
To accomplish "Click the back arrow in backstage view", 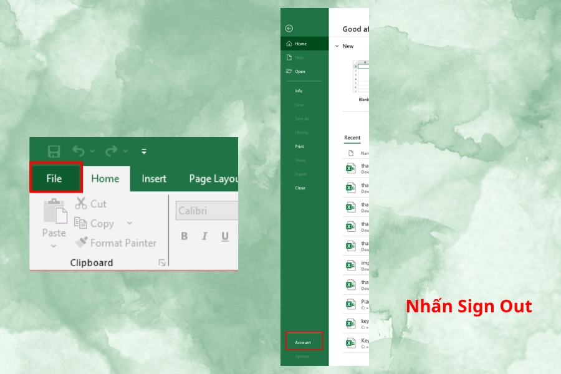I will [x=289, y=28].
